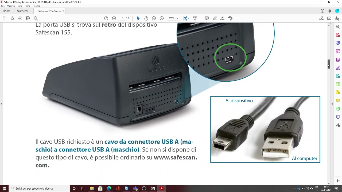The height and width of the screenshot is (192, 342).
Task: Close the Safescan 155i-S document tab
Action: click(x=63, y=11)
